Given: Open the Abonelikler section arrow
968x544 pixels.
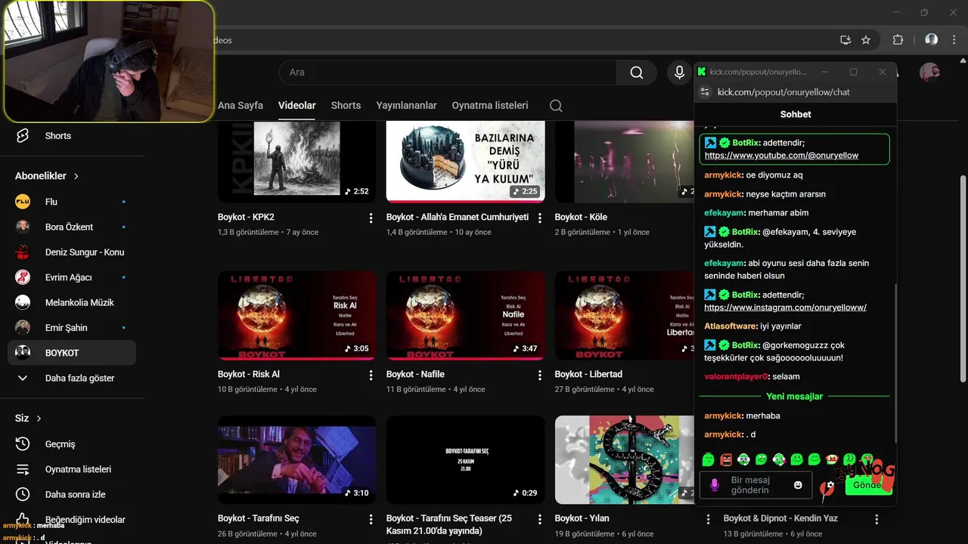Looking at the screenshot, I should 76,176.
